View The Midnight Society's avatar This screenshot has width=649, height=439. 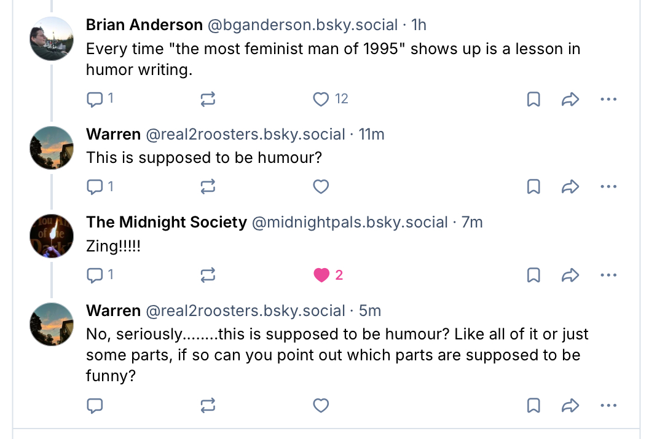tap(52, 236)
